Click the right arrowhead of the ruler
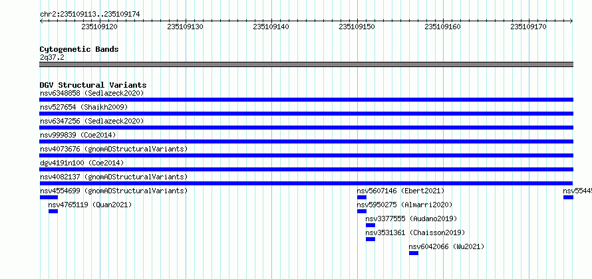The width and height of the screenshot is (592, 279). pyautogui.click(x=571, y=21)
